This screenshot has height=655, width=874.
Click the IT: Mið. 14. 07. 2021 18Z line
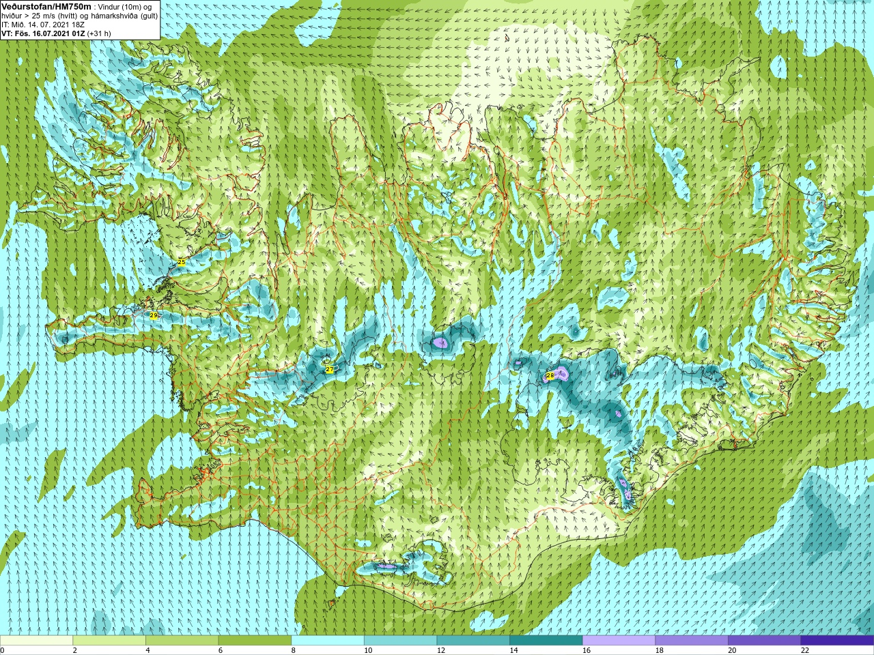tap(43, 25)
